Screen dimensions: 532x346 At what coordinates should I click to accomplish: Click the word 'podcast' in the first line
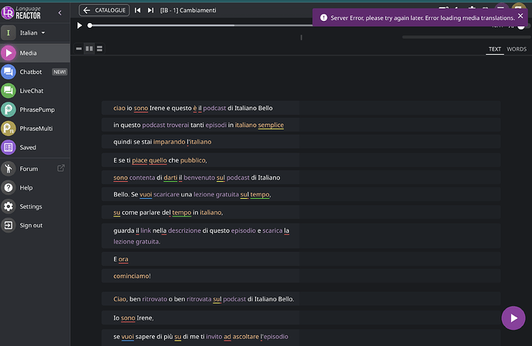(x=214, y=108)
